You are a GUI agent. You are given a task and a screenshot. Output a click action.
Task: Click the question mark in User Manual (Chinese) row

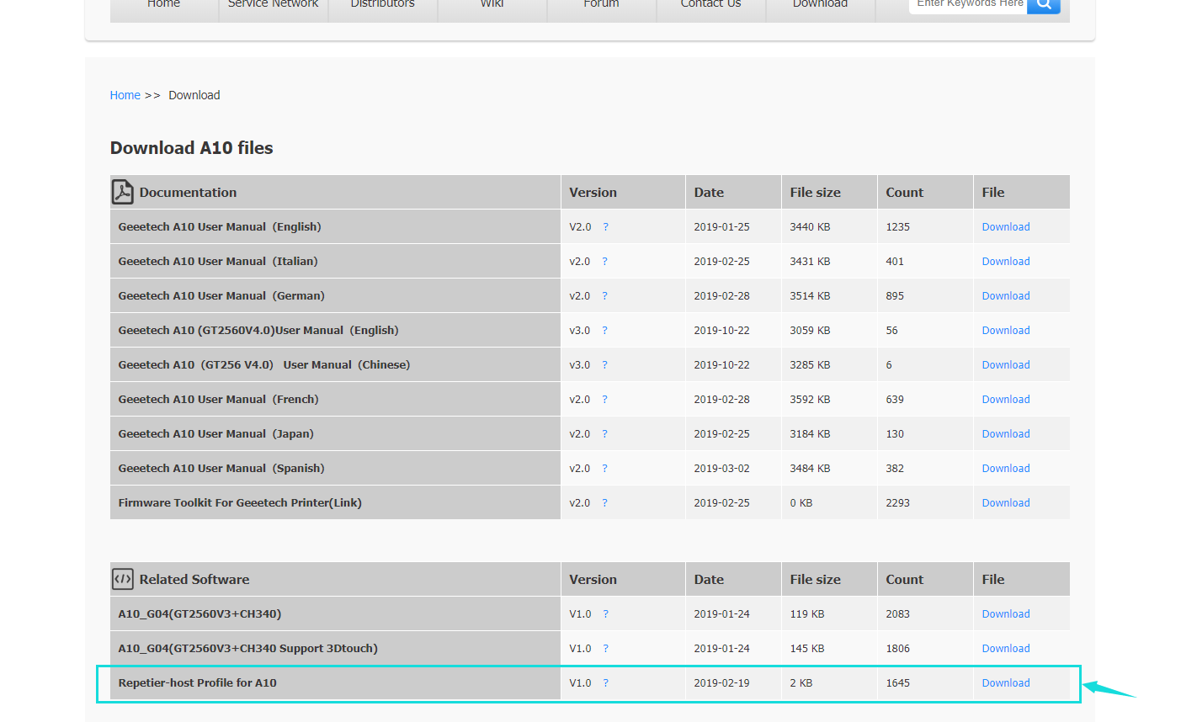click(604, 365)
